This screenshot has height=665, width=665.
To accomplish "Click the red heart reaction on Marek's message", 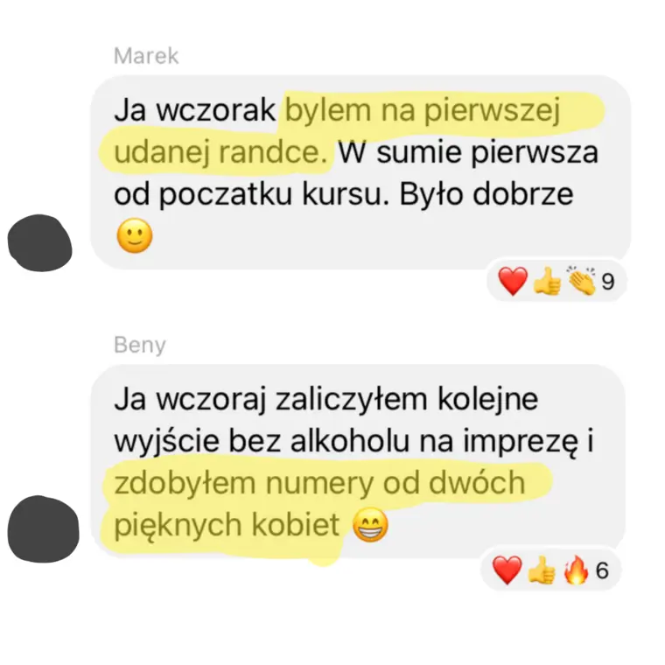I will coord(513,281).
